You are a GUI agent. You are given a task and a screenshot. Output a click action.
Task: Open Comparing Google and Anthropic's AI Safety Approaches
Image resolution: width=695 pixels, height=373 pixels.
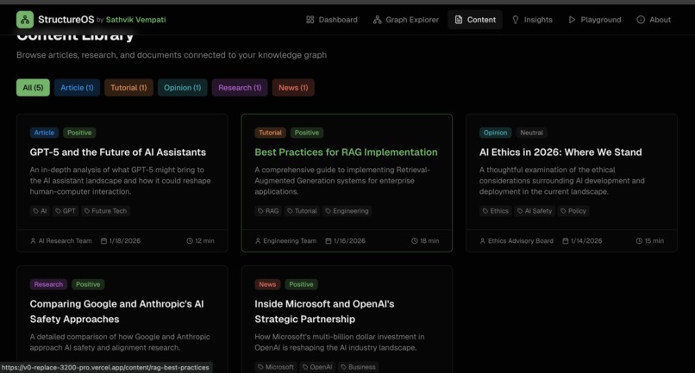(116, 312)
